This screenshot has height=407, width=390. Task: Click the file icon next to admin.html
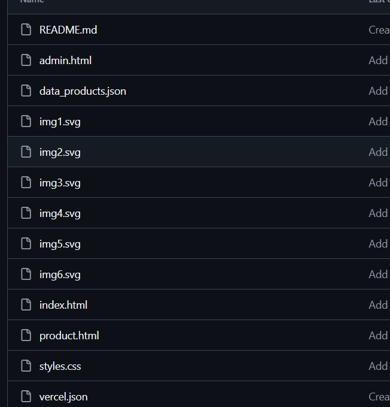point(26,60)
